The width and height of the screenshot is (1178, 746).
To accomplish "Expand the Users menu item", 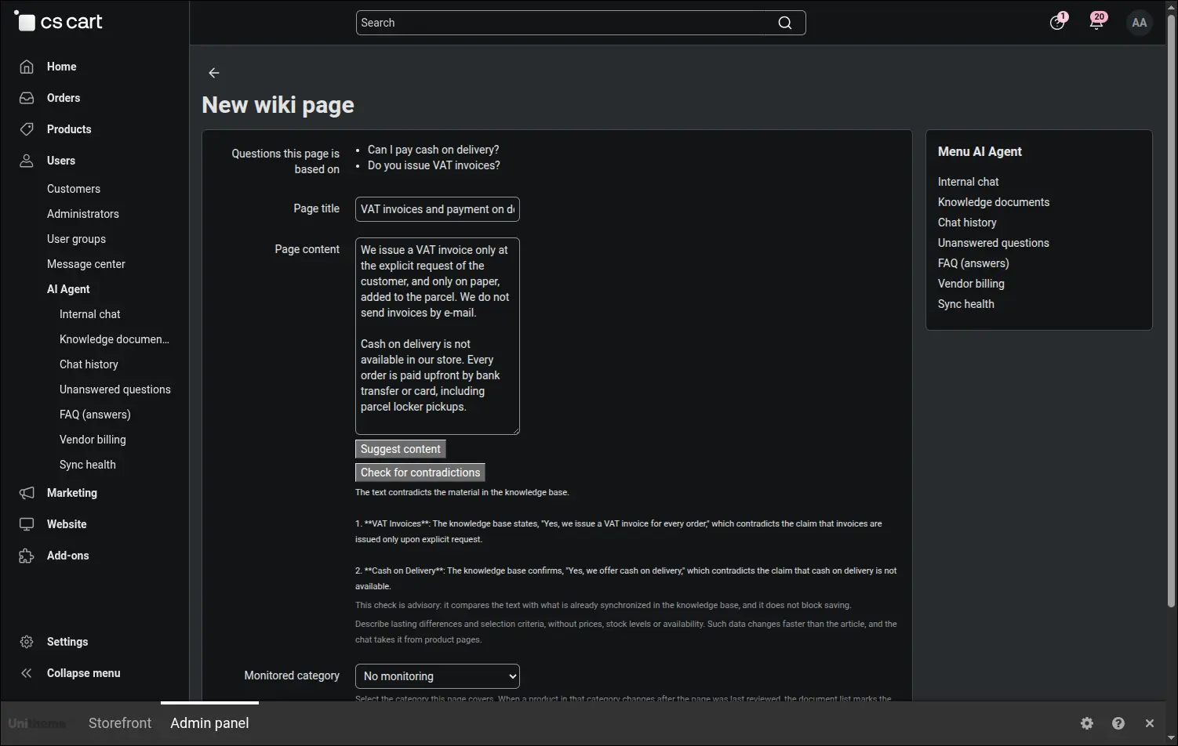I will (x=61, y=161).
